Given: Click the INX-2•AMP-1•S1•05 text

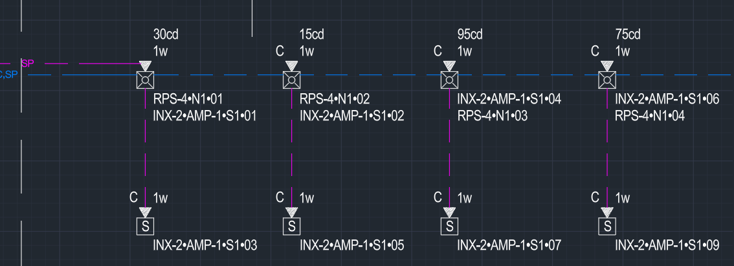Looking at the screenshot, I should [x=352, y=245].
